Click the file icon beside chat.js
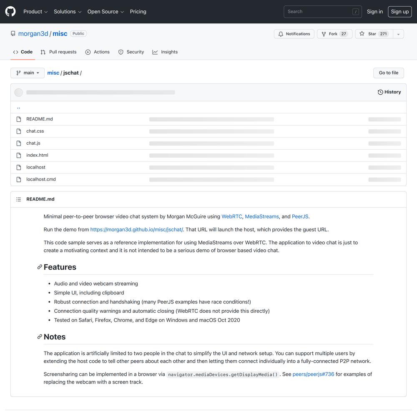 coord(19,143)
